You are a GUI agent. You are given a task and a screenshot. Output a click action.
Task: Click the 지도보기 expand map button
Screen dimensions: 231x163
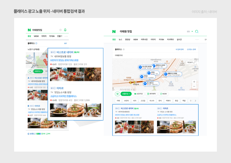(191, 62)
